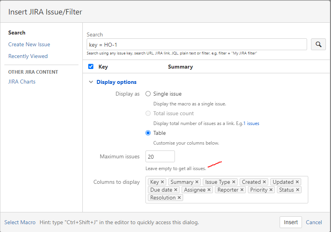Remove the Created column tag

tap(264, 182)
